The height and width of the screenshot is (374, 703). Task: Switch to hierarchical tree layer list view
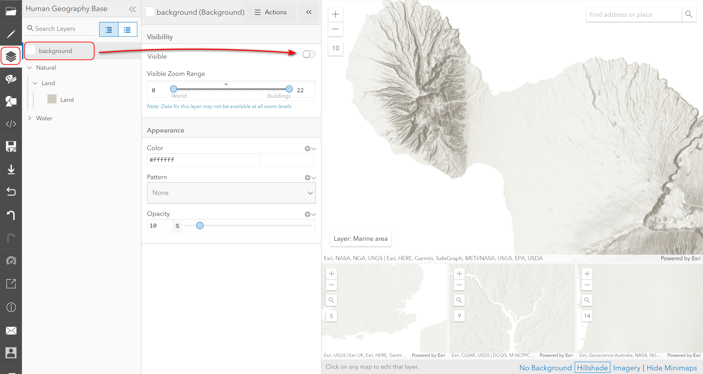(x=109, y=29)
